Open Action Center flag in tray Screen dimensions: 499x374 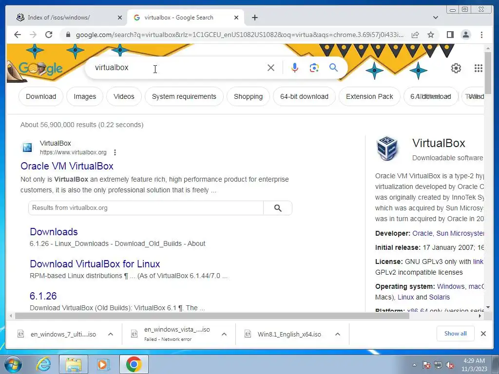426,365
